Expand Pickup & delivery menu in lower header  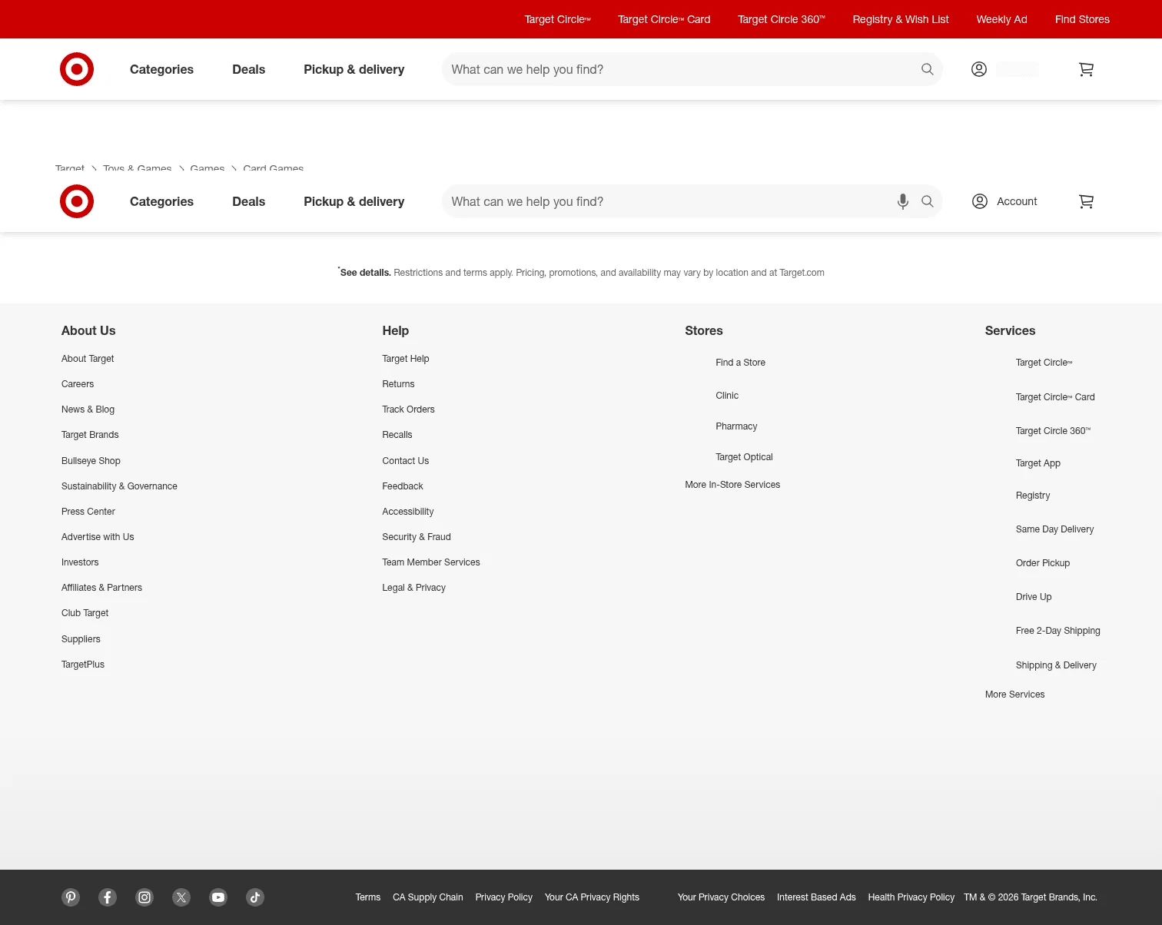(354, 201)
